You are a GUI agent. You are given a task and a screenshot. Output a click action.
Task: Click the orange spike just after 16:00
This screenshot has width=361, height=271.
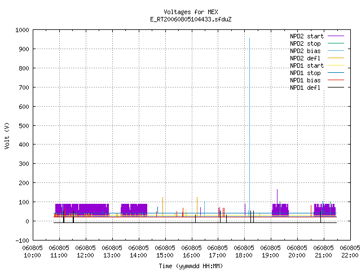pos(197,206)
